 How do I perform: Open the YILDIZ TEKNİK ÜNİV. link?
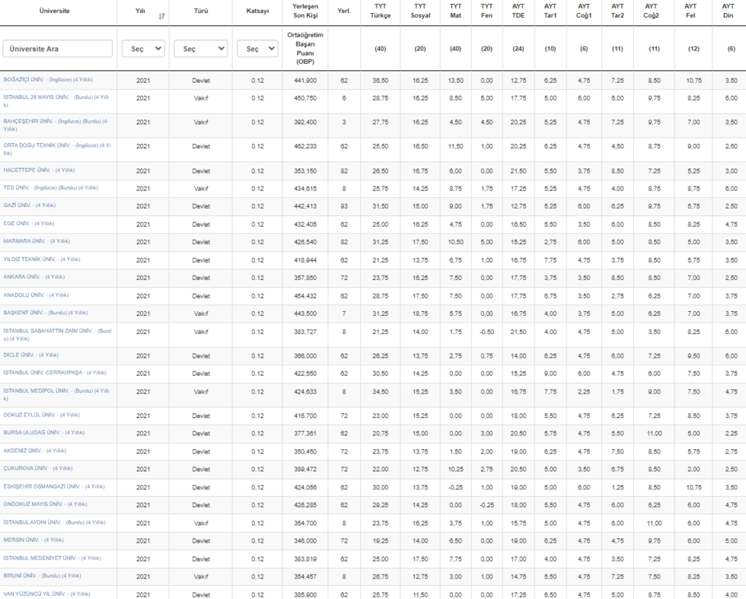coord(42,260)
